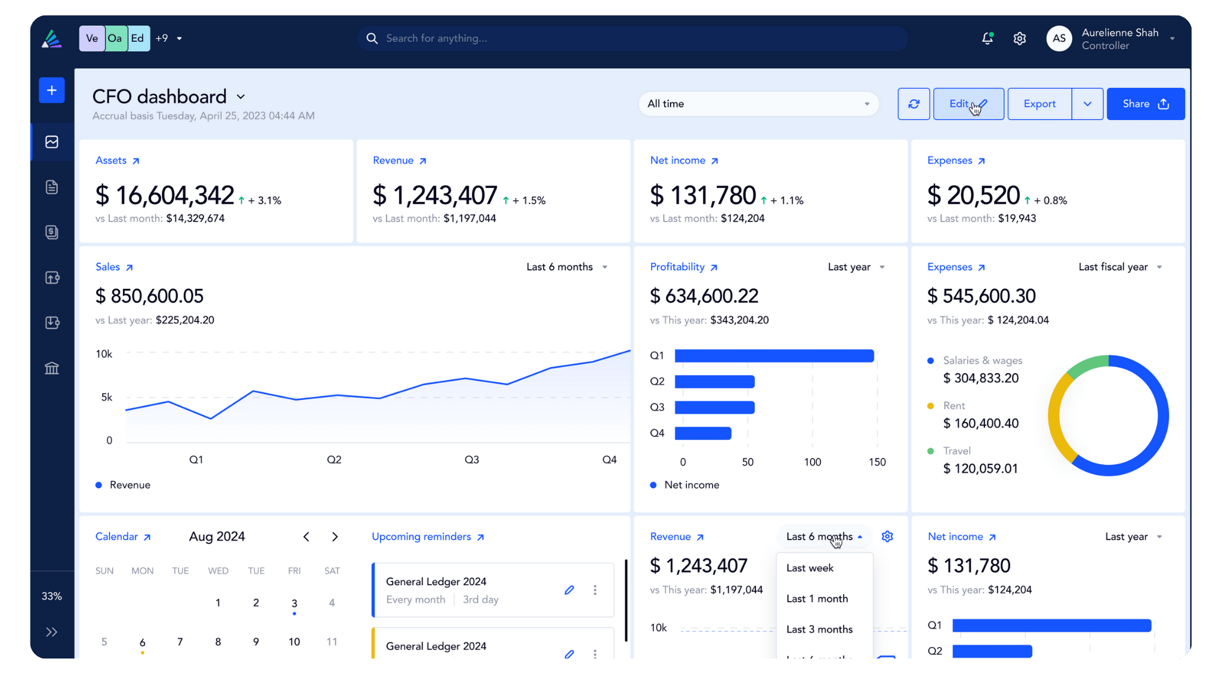The height and width of the screenshot is (674, 1222).
Task: Edit first General Ledger 2024 reminder
Action: 569,590
